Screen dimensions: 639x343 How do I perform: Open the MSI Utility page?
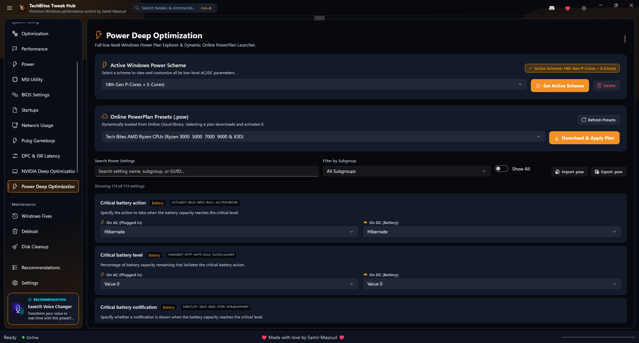click(43, 79)
